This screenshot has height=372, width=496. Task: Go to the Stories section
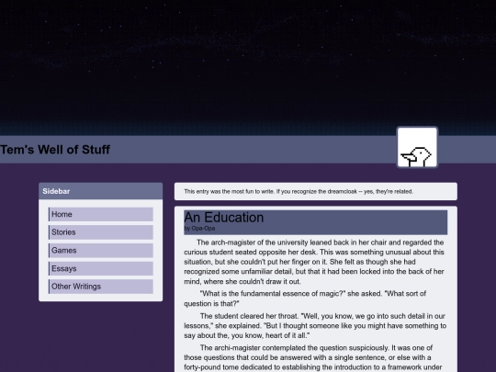point(101,232)
